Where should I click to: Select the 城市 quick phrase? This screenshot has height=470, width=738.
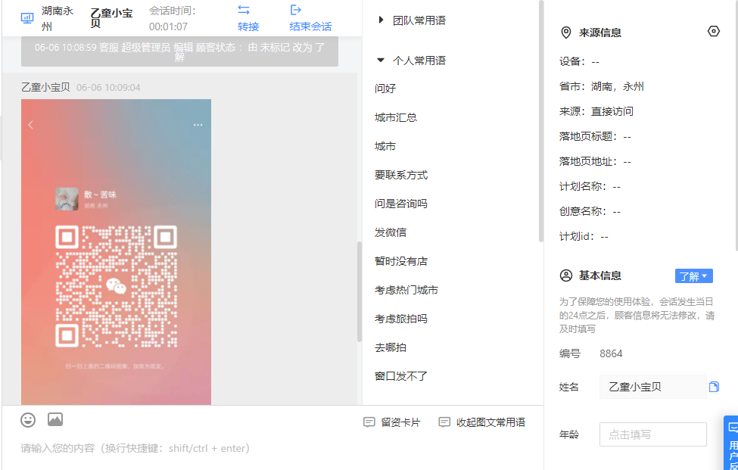(385, 146)
